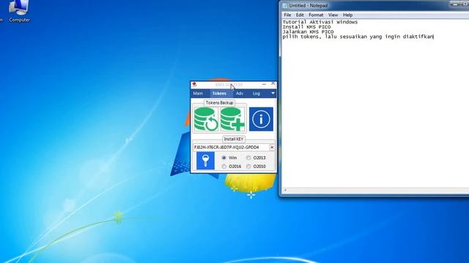The height and width of the screenshot is (263, 469).
Task: Open the Notepad Edit menu
Action: pyautogui.click(x=300, y=15)
